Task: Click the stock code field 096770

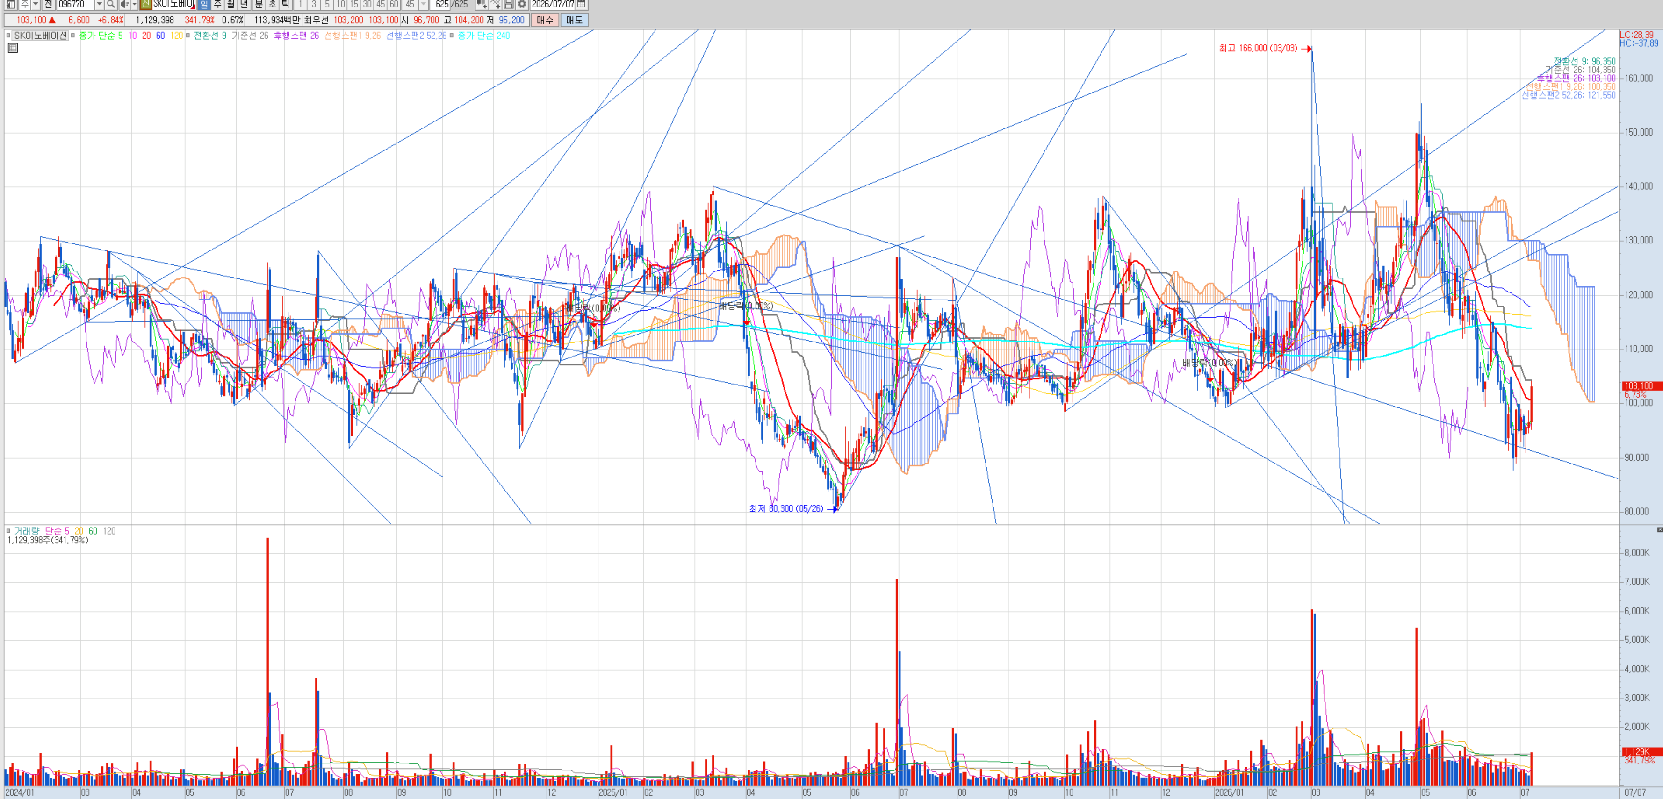Action: pyautogui.click(x=76, y=5)
